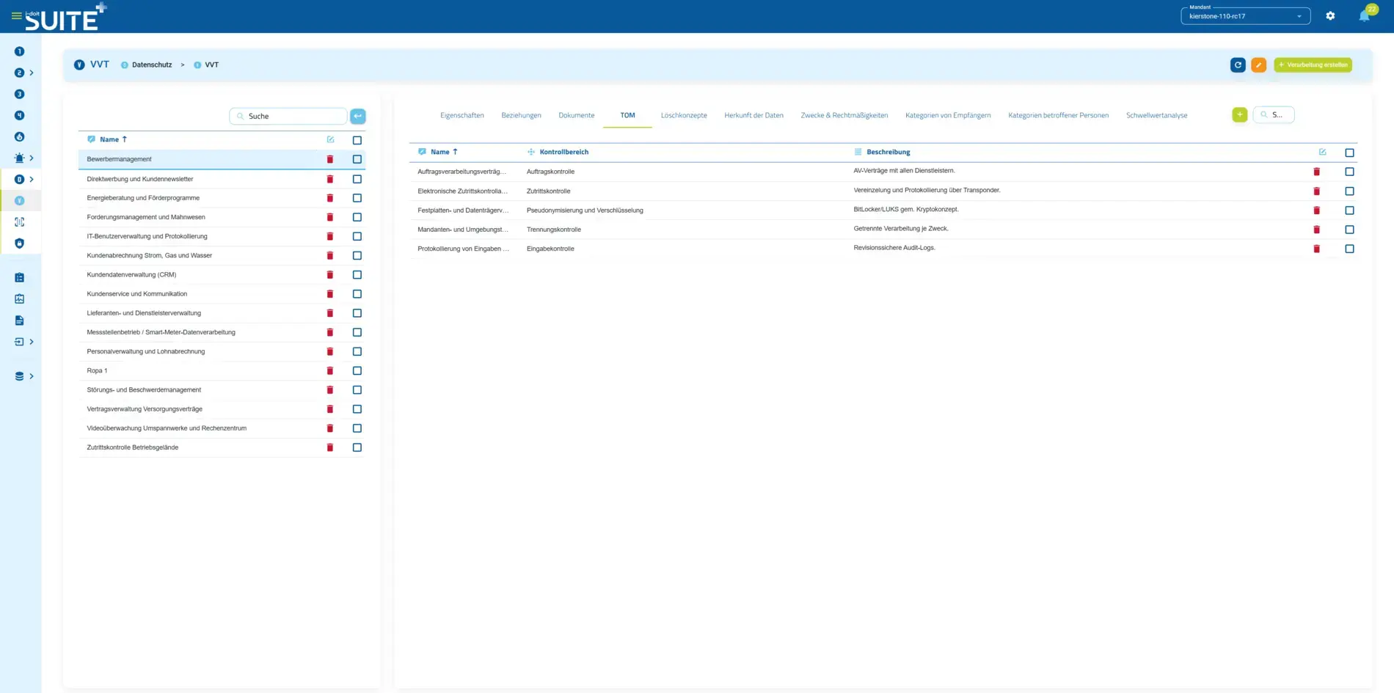Delete the Bewerbermanagement entry via its trash icon
The image size is (1394, 693).
(330, 159)
